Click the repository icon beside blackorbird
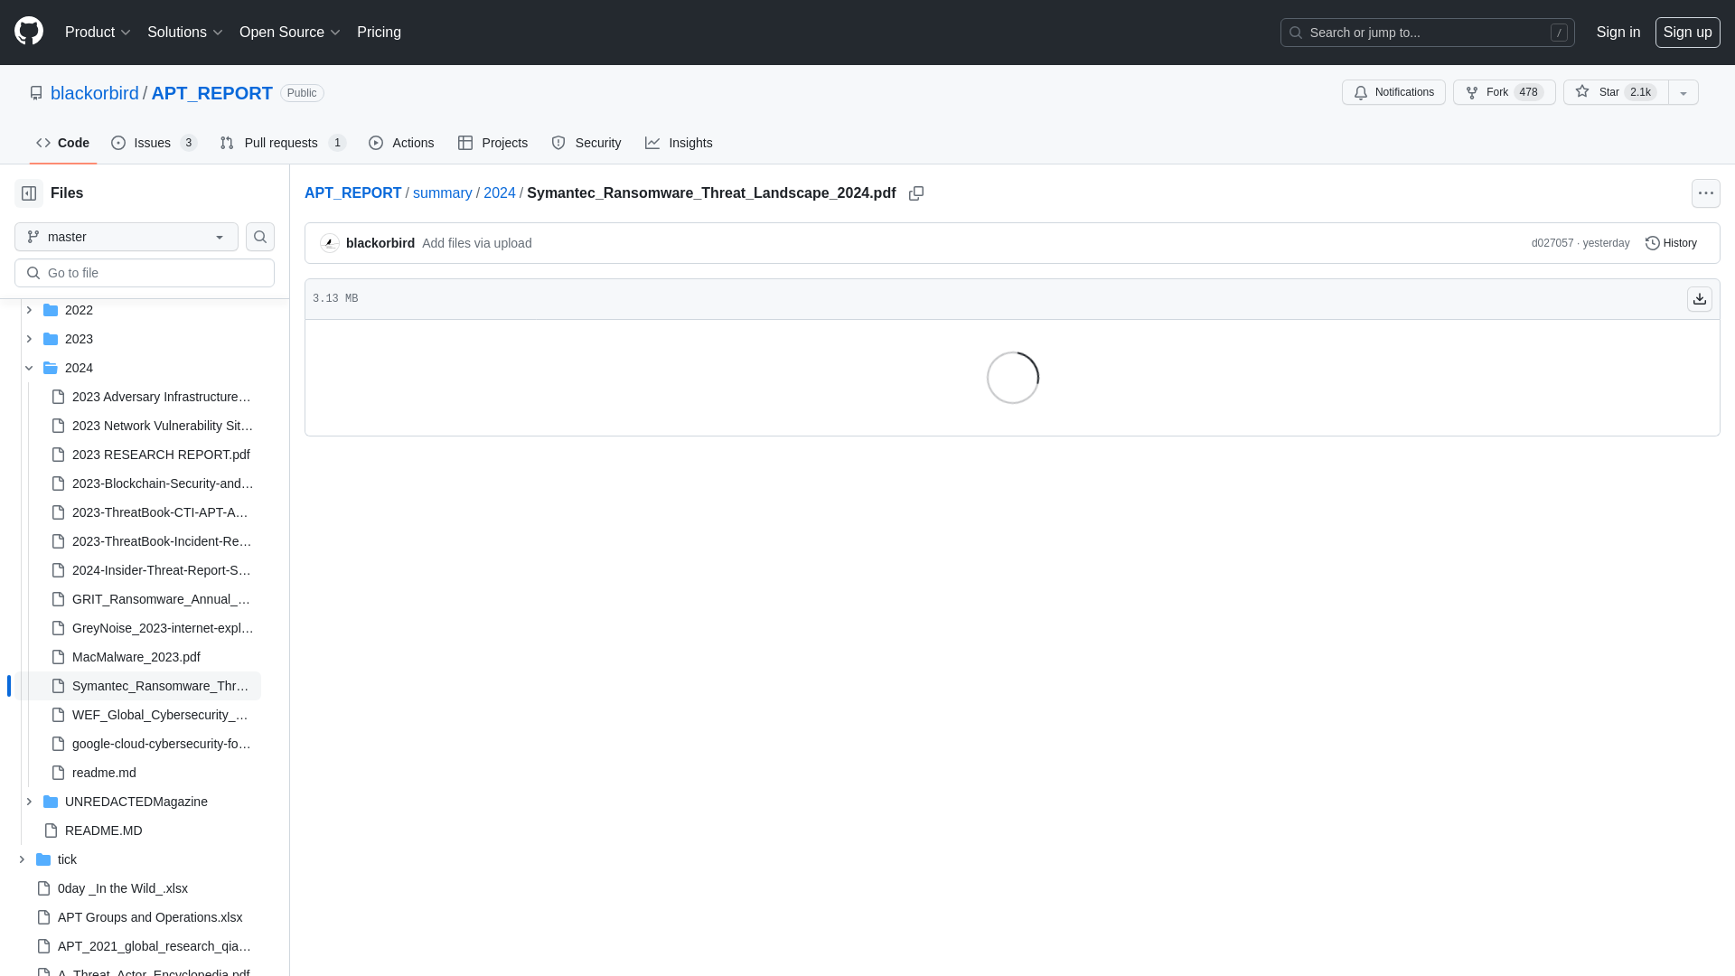Viewport: 1735px width, 976px height. pos(36,93)
